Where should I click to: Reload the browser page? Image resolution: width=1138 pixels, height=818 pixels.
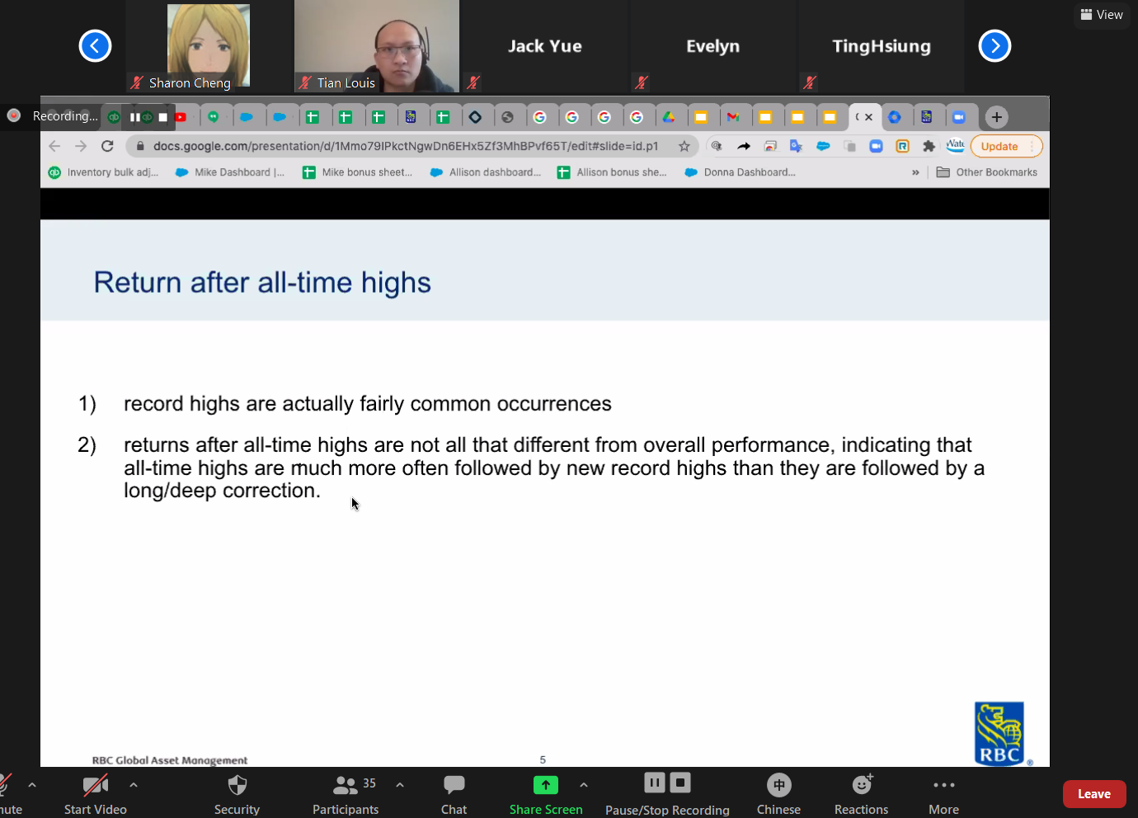click(107, 146)
